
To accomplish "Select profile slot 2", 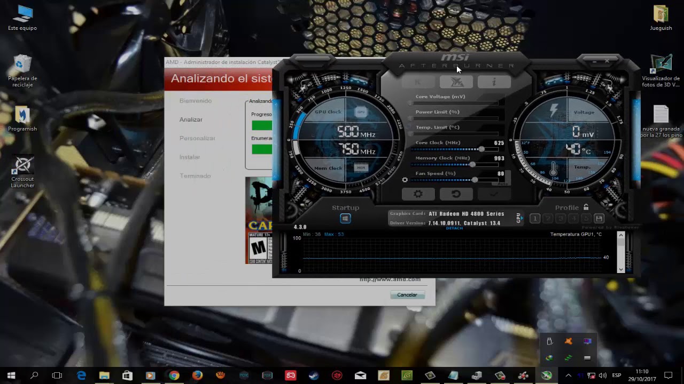I will (x=548, y=219).
